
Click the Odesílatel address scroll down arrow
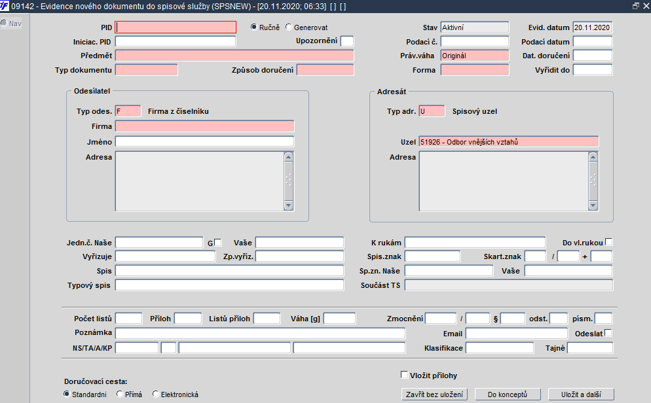click(289, 205)
